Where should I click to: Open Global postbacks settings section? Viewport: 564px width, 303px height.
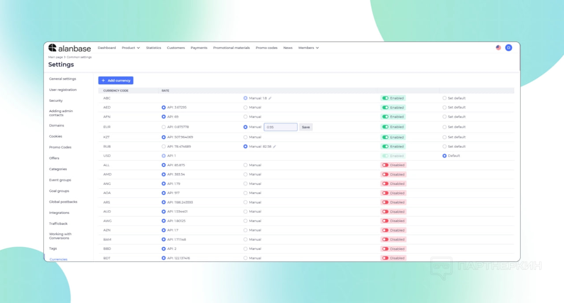click(63, 202)
